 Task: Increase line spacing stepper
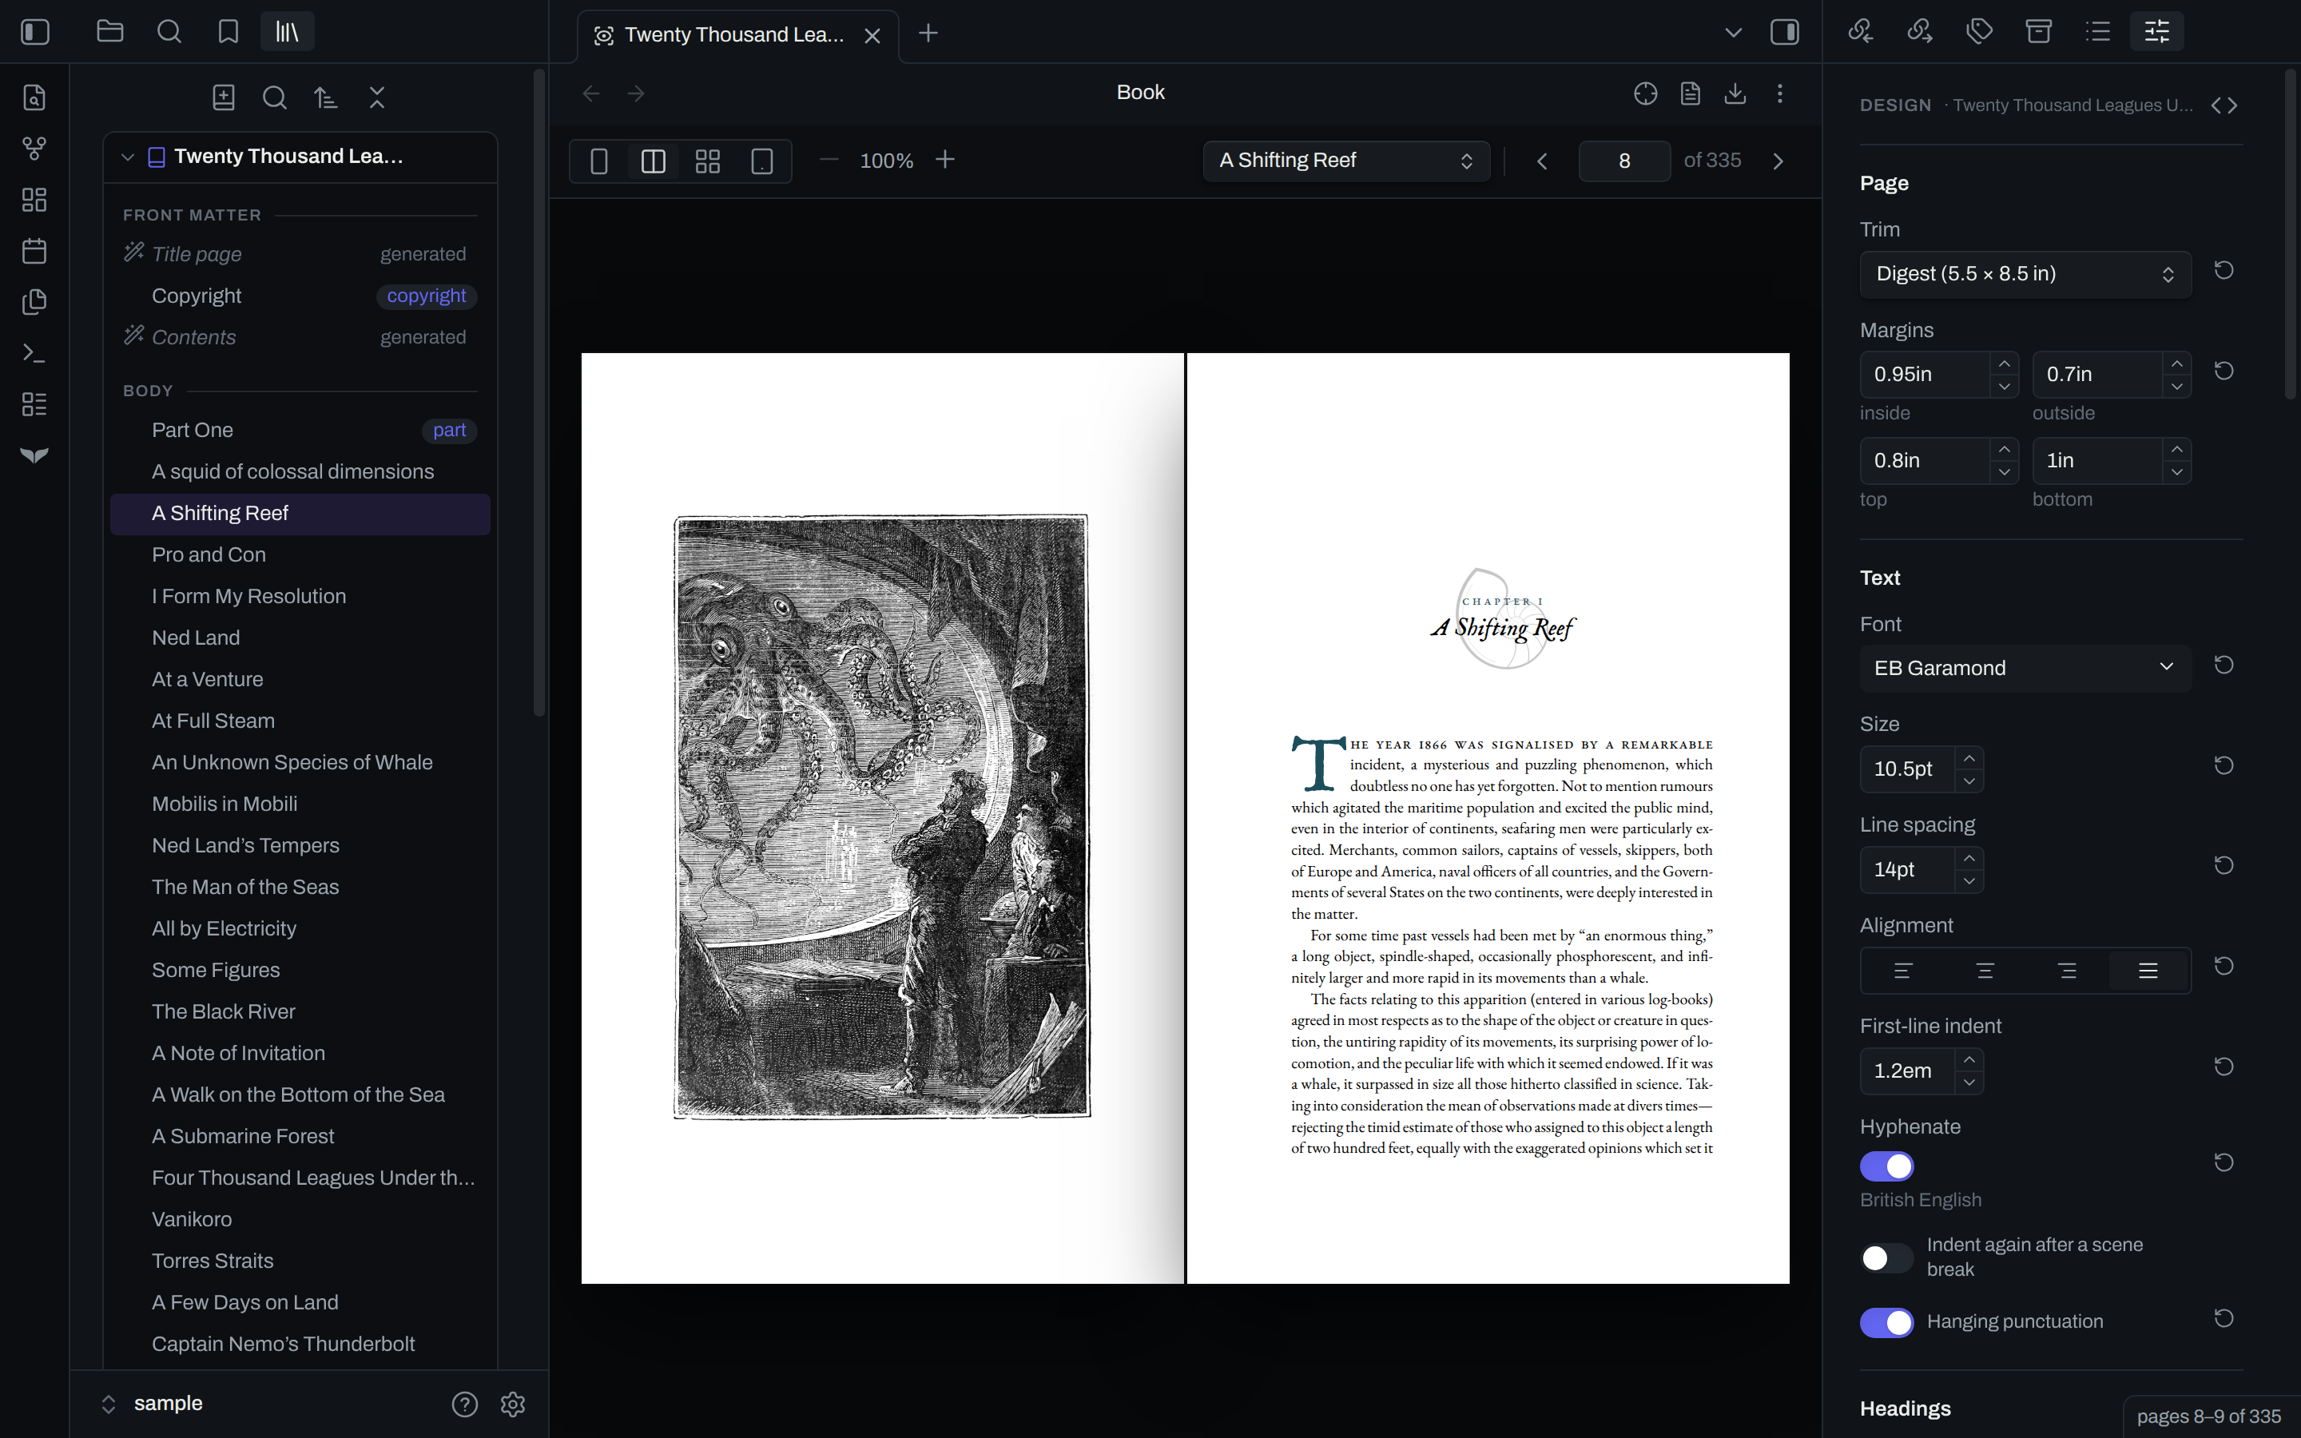1969,859
